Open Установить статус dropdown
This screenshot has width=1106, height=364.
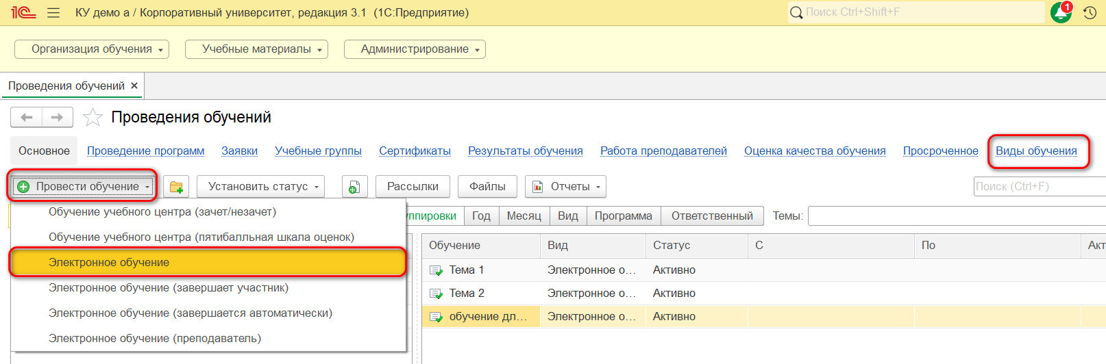[x=260, y=186]
